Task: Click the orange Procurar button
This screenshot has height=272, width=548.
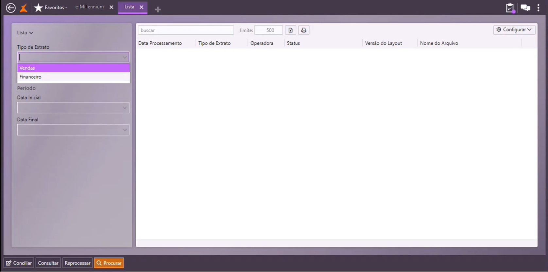Action: point(109,263)
